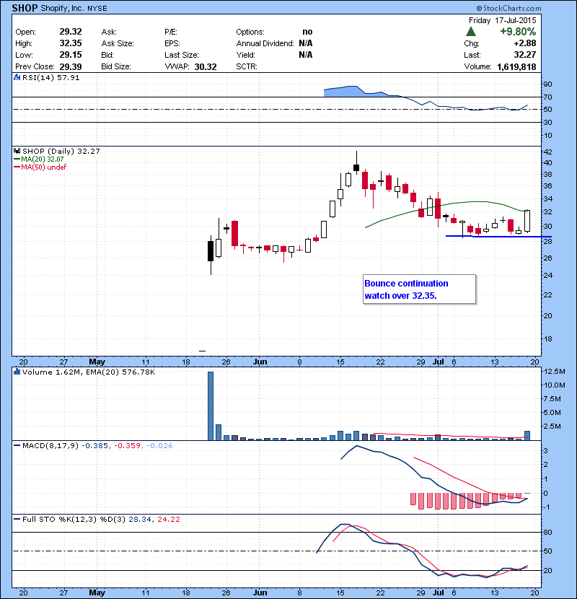577x599 pixels.
Task: Click the candlestick icon beside SHOP (Daily)
Action: coord(17,152)
